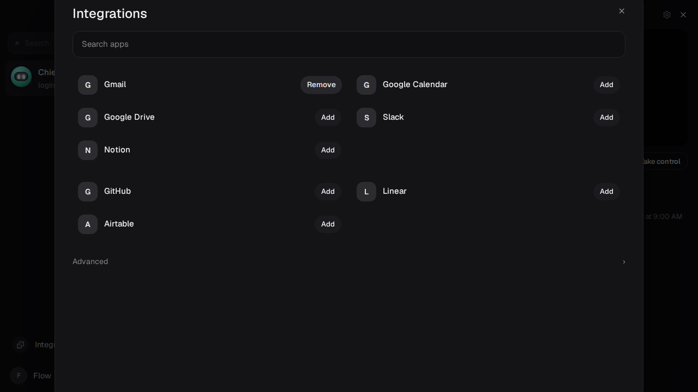
Task: Click the Slack S icon
Action: [366, 118]
